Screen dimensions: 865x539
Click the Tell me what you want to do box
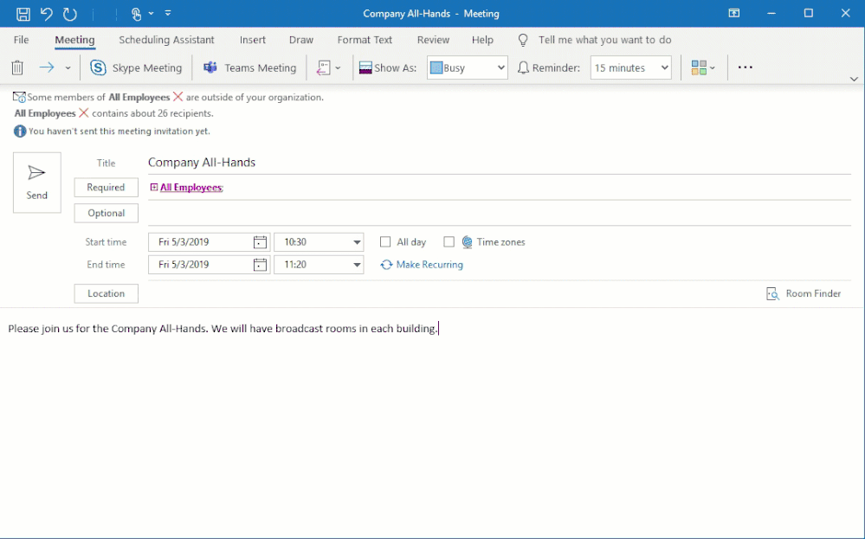[604, 40]
